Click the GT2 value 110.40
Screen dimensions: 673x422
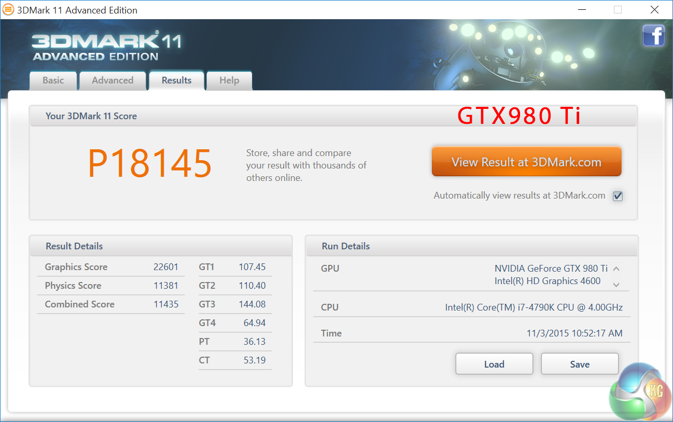[252, 286]
